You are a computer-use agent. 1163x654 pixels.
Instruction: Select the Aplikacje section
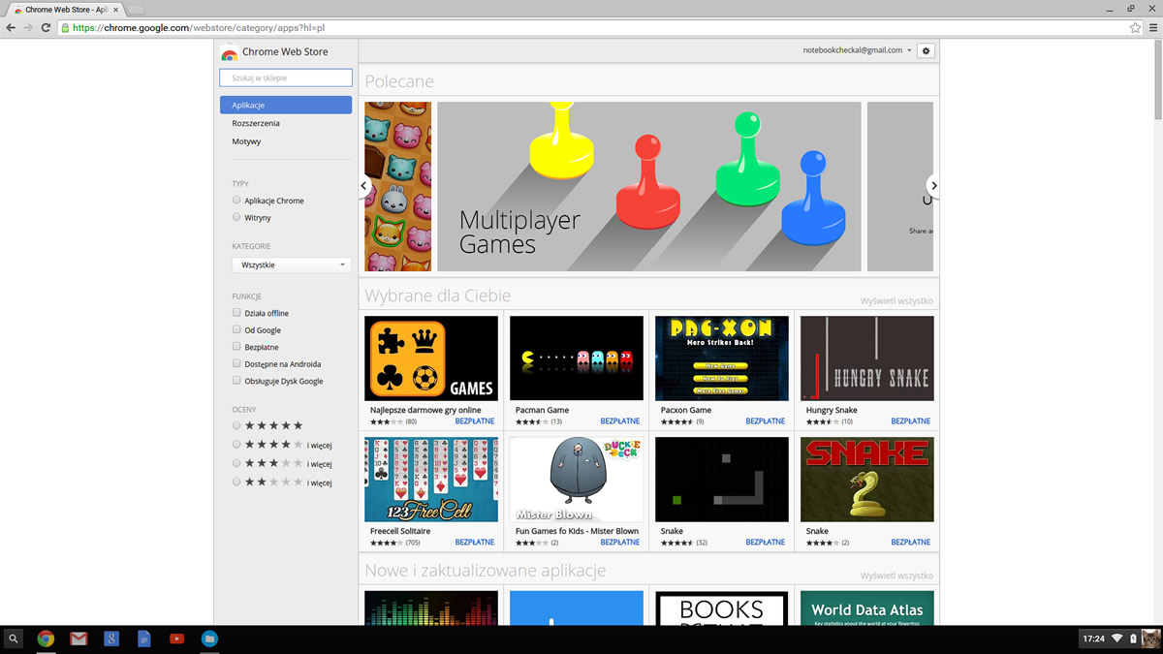(286, 105)
